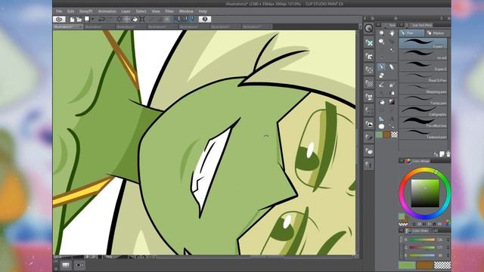
Task: Click the Color Wheel panel tab
Action: point(417,161)
